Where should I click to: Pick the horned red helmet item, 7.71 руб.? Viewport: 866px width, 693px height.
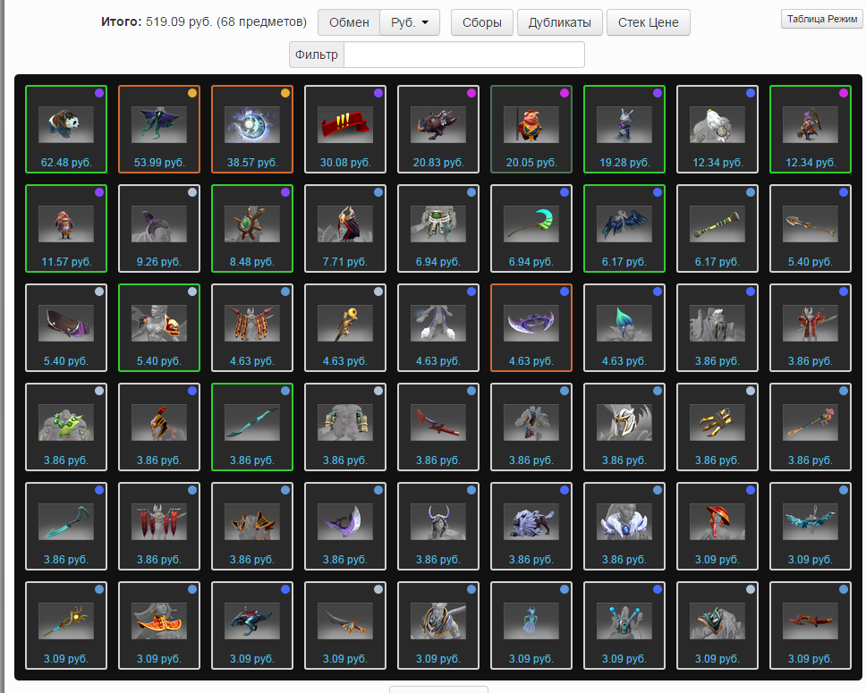[345, 229]
